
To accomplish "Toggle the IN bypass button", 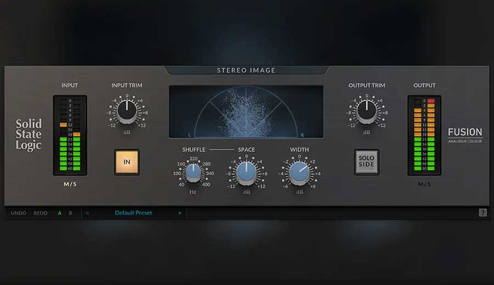I will click(x=127, y=162).
